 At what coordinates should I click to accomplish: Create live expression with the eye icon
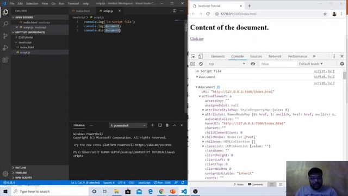(253, 64)
